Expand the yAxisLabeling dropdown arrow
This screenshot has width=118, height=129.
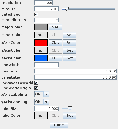[46, 102]
